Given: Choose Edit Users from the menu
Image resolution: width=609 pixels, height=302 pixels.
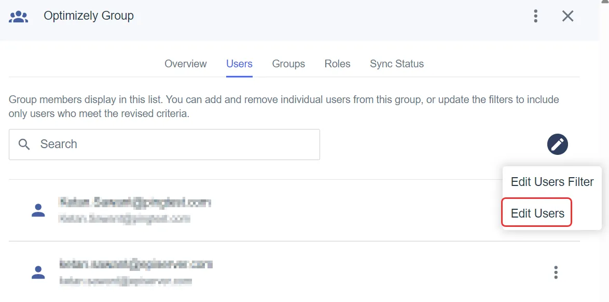Looking at the screenshot, I should pyautogui.click(x=536, y=212).
